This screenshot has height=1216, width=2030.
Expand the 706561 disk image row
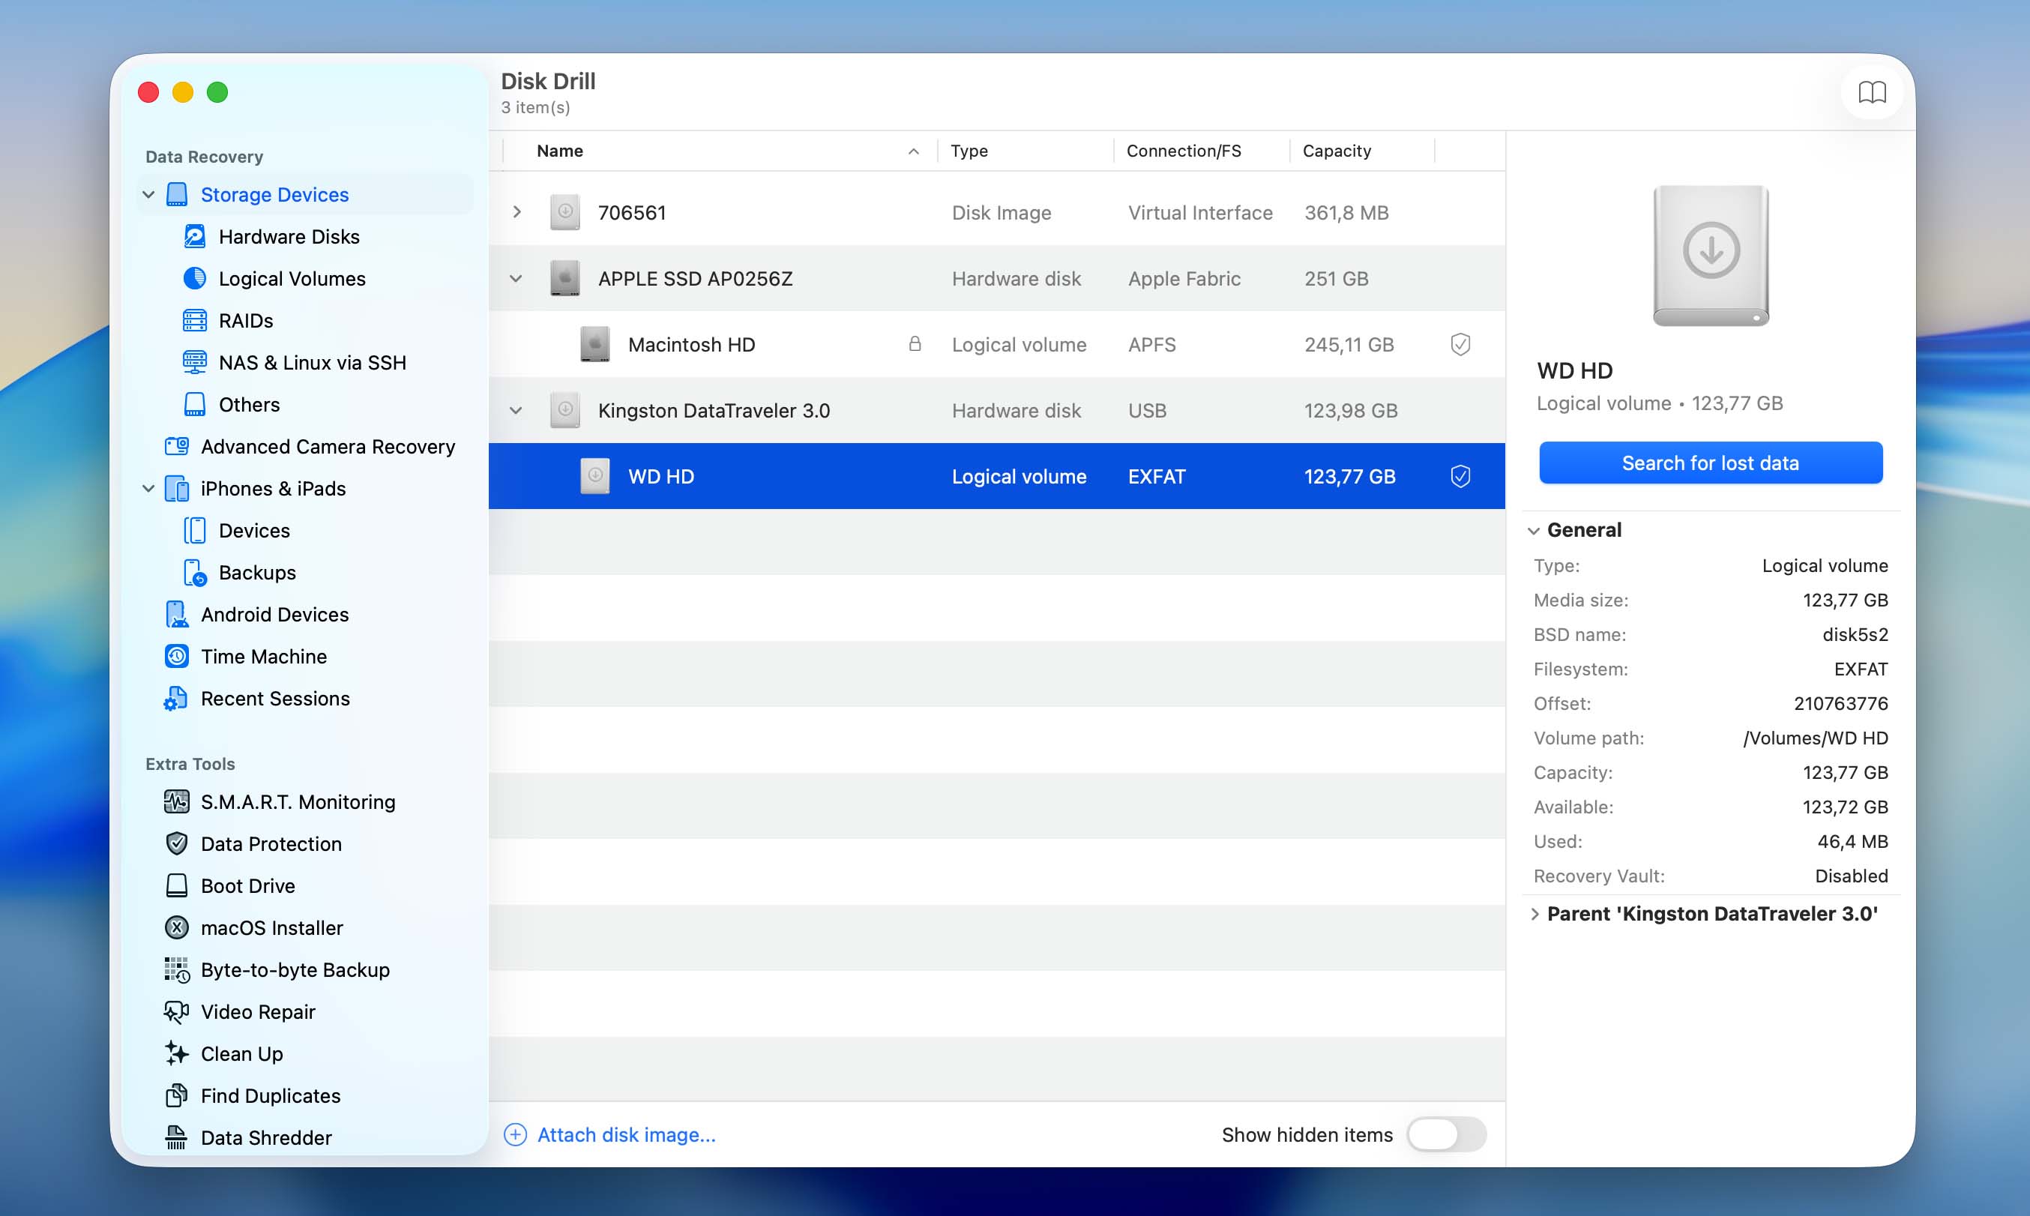[x=516, y=211]
